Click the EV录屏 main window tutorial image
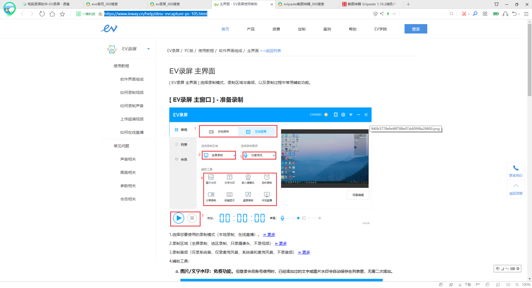 (270, 167)
